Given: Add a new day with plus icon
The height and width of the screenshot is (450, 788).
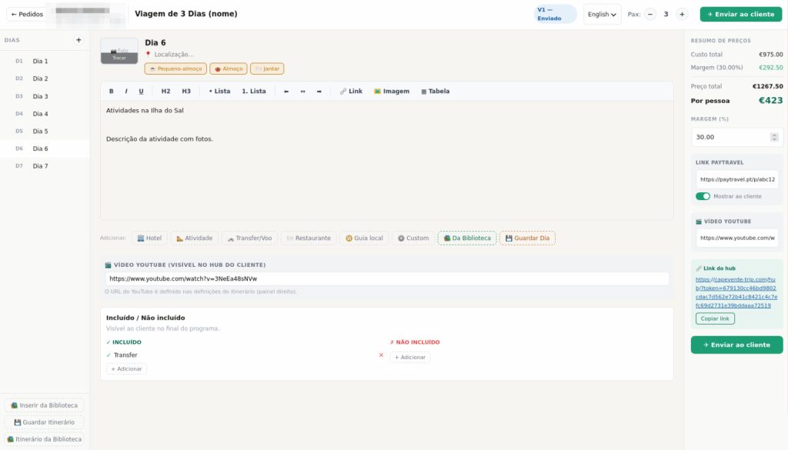Looking at the screenshot, I should click(78, 40).
